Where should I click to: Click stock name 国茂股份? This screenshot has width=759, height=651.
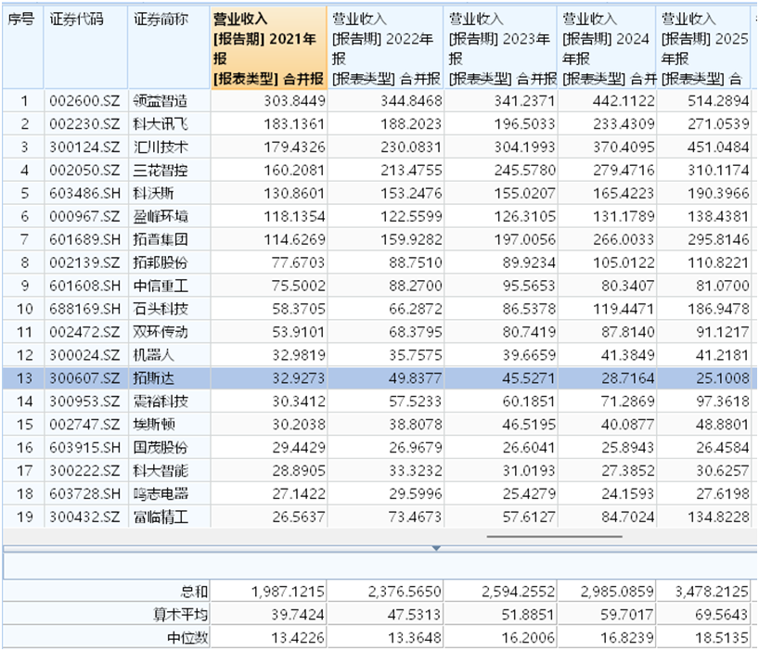pyautogui.click(x=161, y=448)
